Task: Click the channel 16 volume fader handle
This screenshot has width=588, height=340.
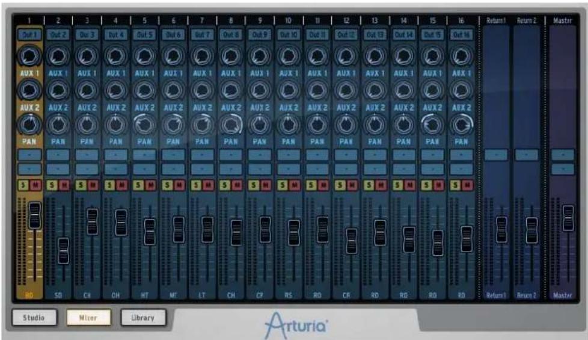Action: pyautogui.click(x=467, y=239)
